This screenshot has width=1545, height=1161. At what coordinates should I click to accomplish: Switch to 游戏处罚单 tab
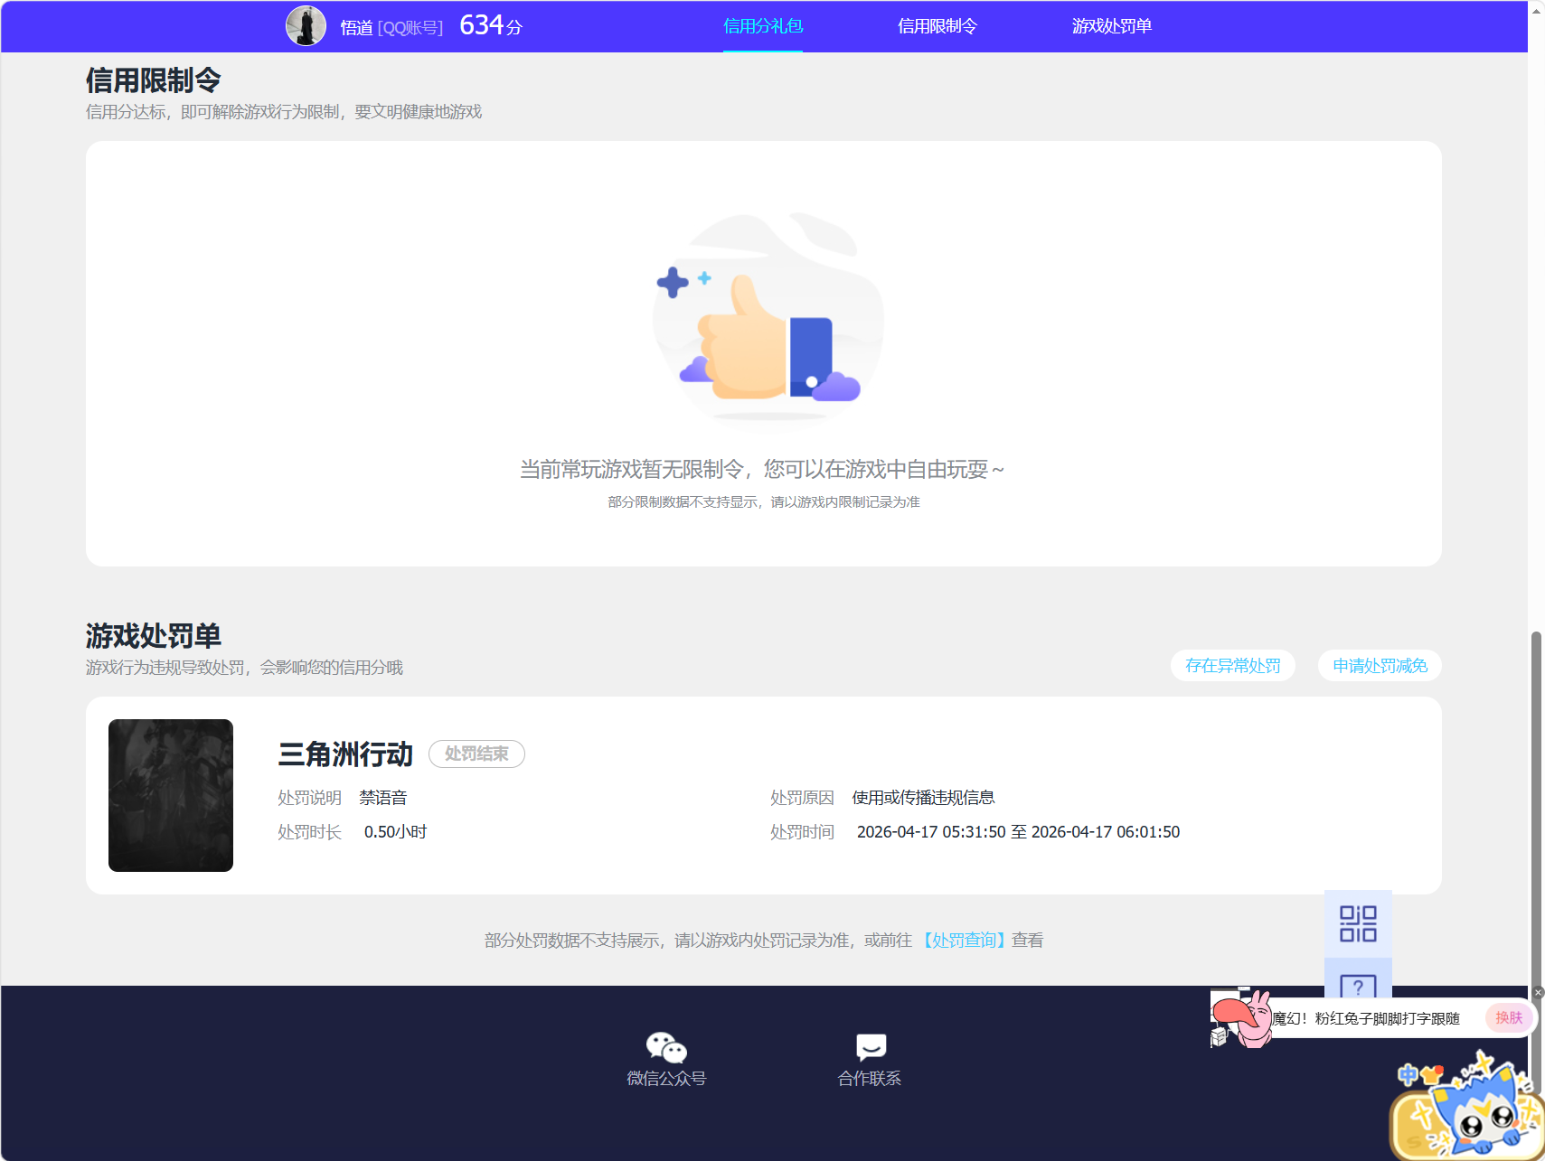pyautogui.click(x=1112, y=26)
